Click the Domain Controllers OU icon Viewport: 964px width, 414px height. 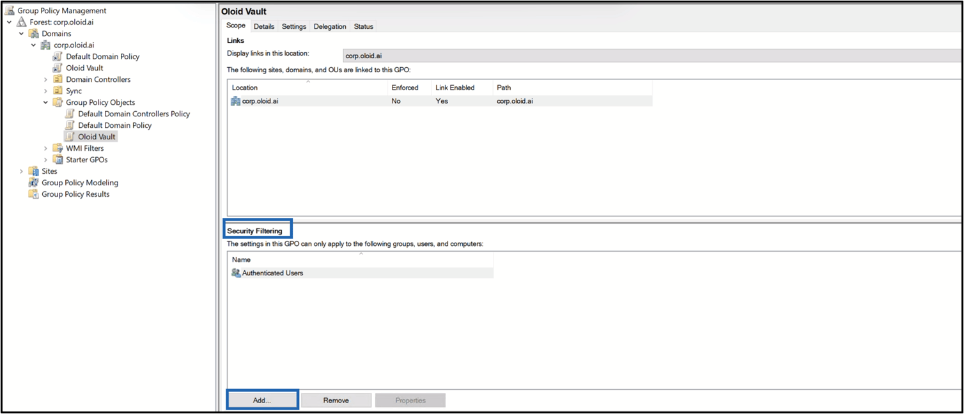point(58,79)
